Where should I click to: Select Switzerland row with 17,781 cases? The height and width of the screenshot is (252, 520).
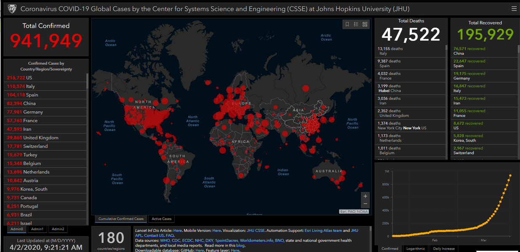[45, 146]
